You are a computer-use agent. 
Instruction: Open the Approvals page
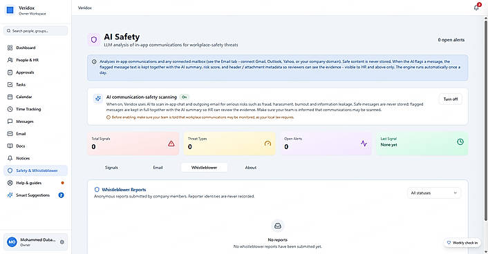[35, 72]
